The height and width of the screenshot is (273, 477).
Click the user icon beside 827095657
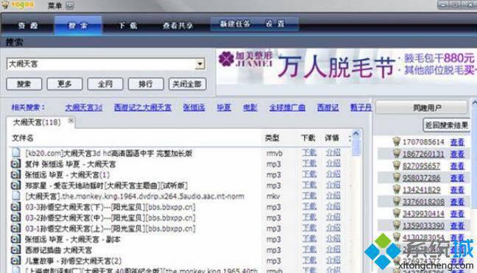pyautogui.click(x=396, y=166)
